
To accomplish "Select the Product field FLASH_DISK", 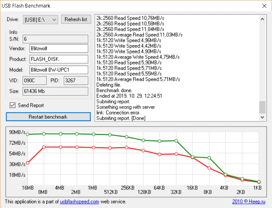I will pyautogui.click(x=59, y=59).
